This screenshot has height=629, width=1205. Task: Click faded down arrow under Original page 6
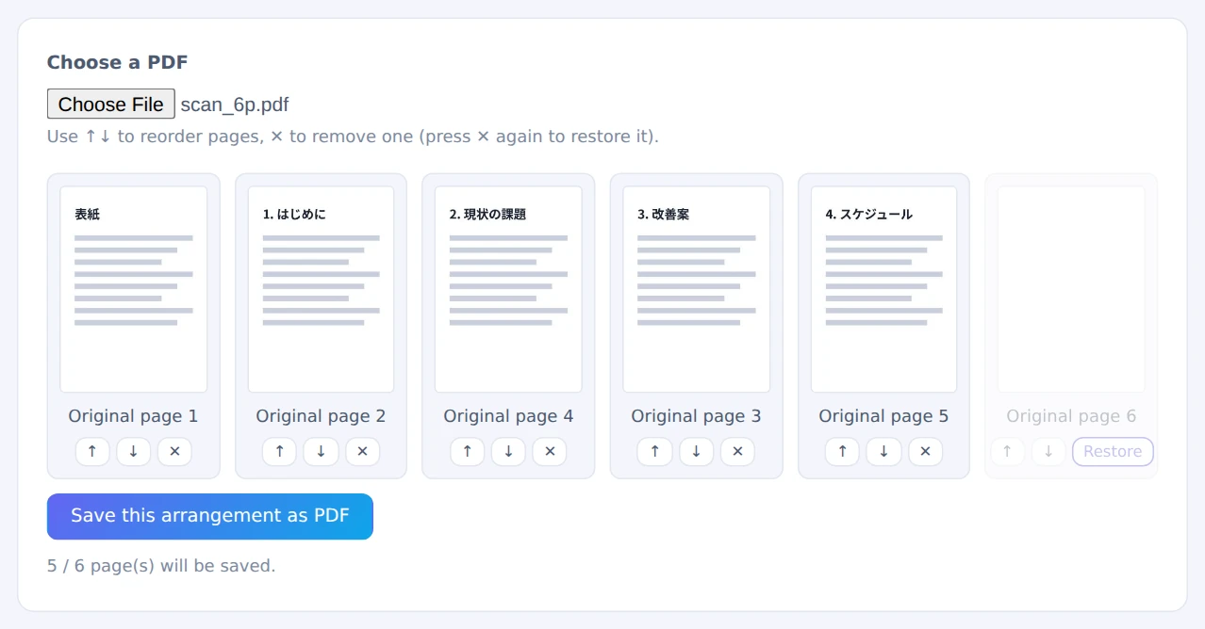tap(1048, 451)
